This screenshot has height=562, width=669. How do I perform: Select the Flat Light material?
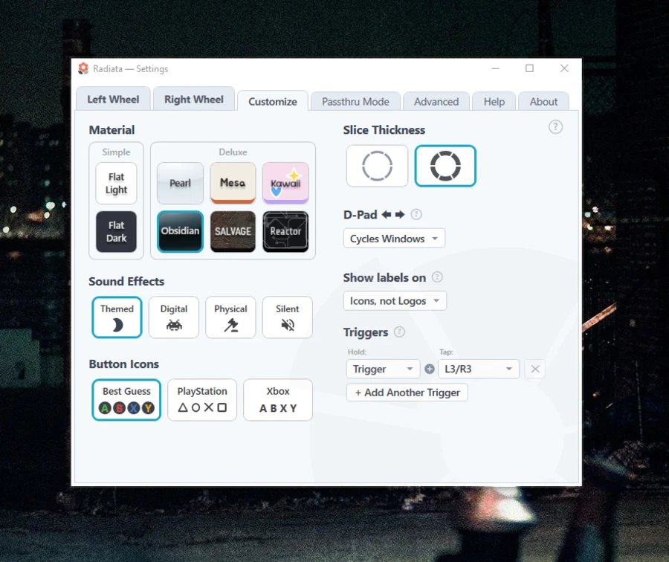click(116, 183)
